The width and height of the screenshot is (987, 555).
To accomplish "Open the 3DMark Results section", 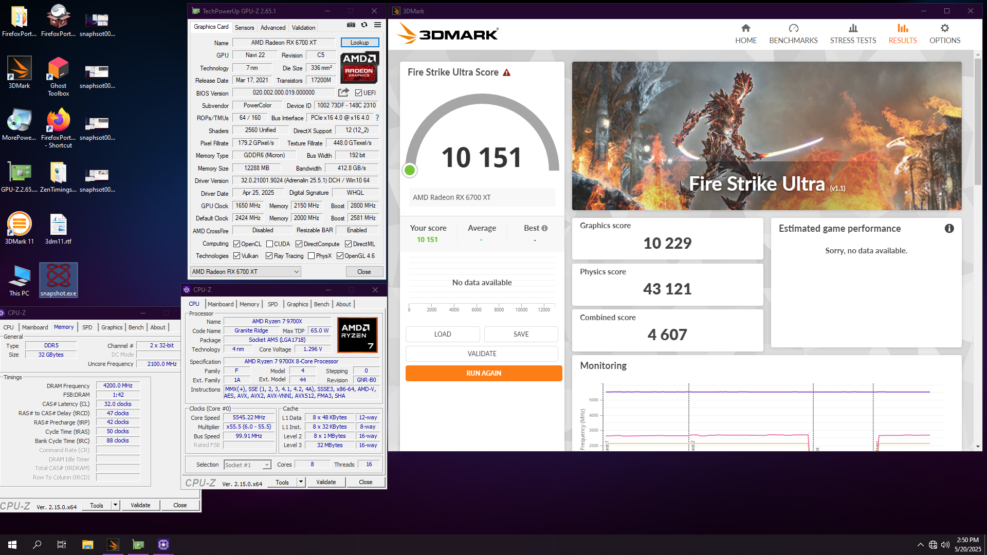I will [902, 34].
